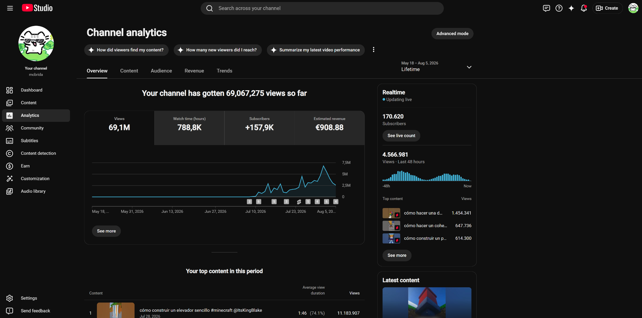Select the Subscribers +157,9K metric card
The image size is (642, 318).
259,128
